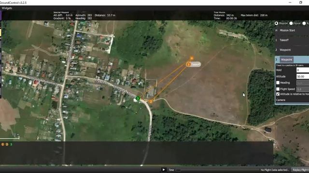The width and height of the screenshot is (309, 173).
Task: Uncheck Altitude is relative to home
Action: (x=278, y=94)
